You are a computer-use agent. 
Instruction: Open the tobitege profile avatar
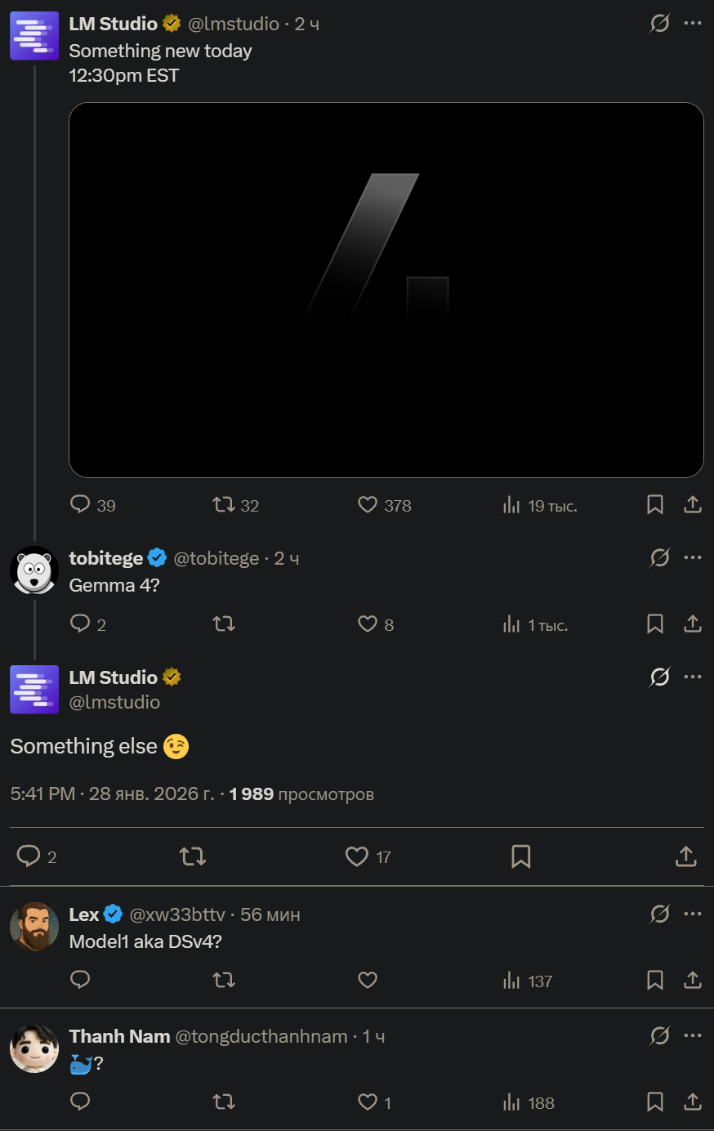pos(34,570)
